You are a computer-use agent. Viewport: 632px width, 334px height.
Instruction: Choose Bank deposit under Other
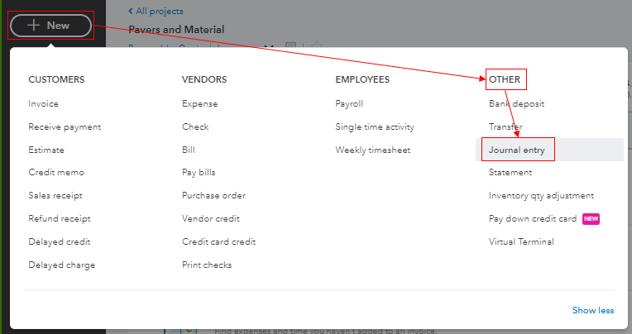click(x=516, y=103)
